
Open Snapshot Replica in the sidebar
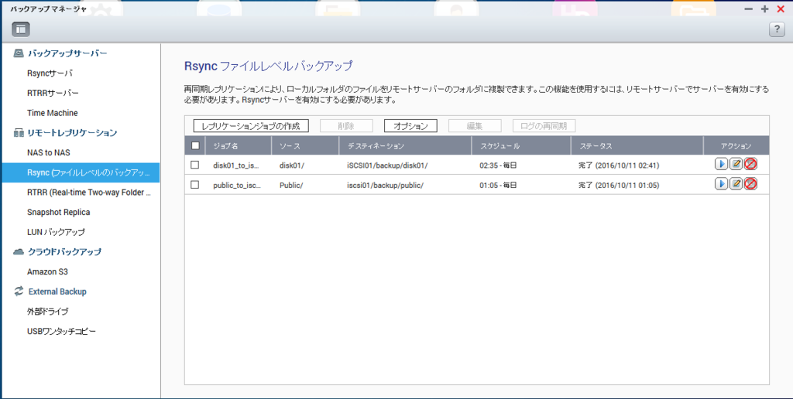click(58, 212)
